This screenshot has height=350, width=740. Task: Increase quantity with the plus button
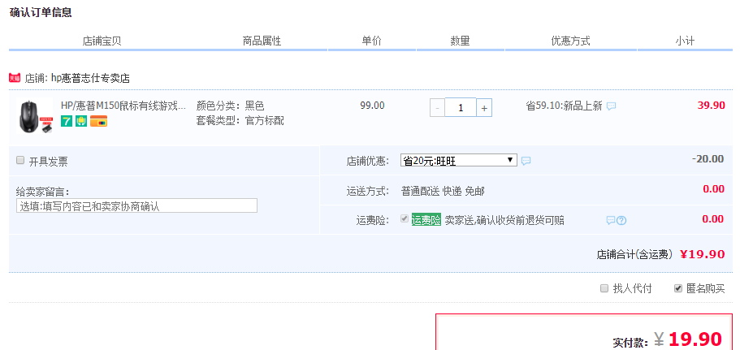pyautogui.click(x=484, y=108)
